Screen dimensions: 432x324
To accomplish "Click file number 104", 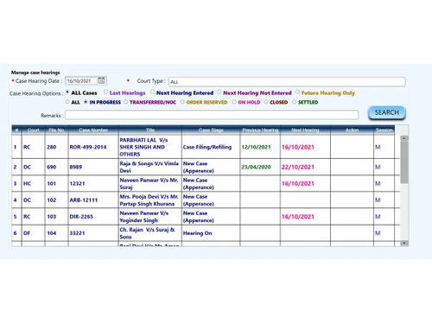I will [52, 233].
